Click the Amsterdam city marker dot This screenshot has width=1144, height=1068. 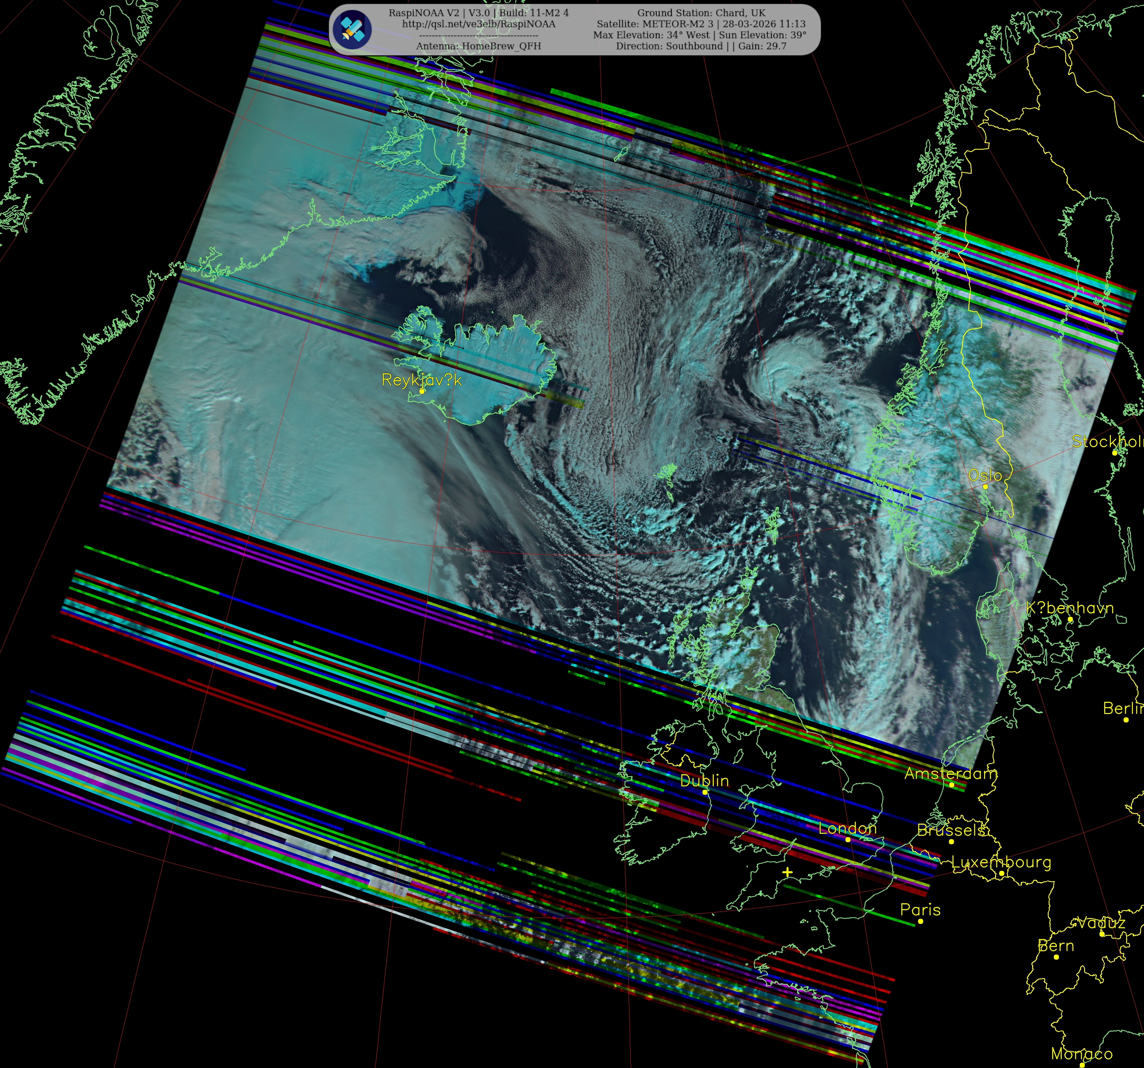(951, 785)
